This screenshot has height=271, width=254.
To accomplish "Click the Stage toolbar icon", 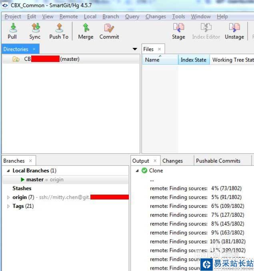I will click(179, 28).
